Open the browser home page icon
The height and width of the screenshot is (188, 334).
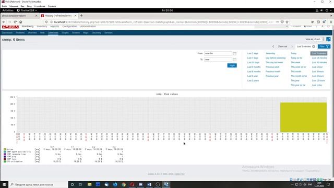21,22
